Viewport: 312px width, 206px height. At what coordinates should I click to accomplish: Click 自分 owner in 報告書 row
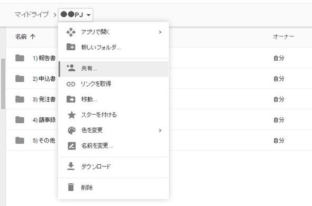coord(279,58)
